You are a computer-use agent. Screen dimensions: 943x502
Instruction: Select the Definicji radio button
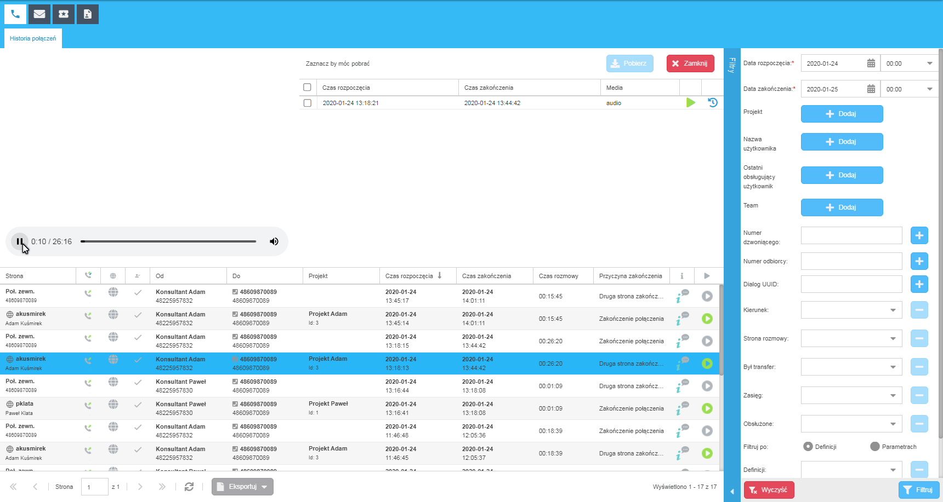(808, 446)
